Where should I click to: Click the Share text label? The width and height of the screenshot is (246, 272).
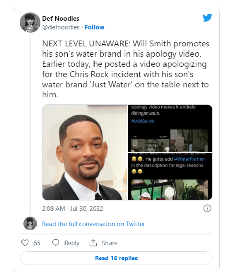(110, 243)
